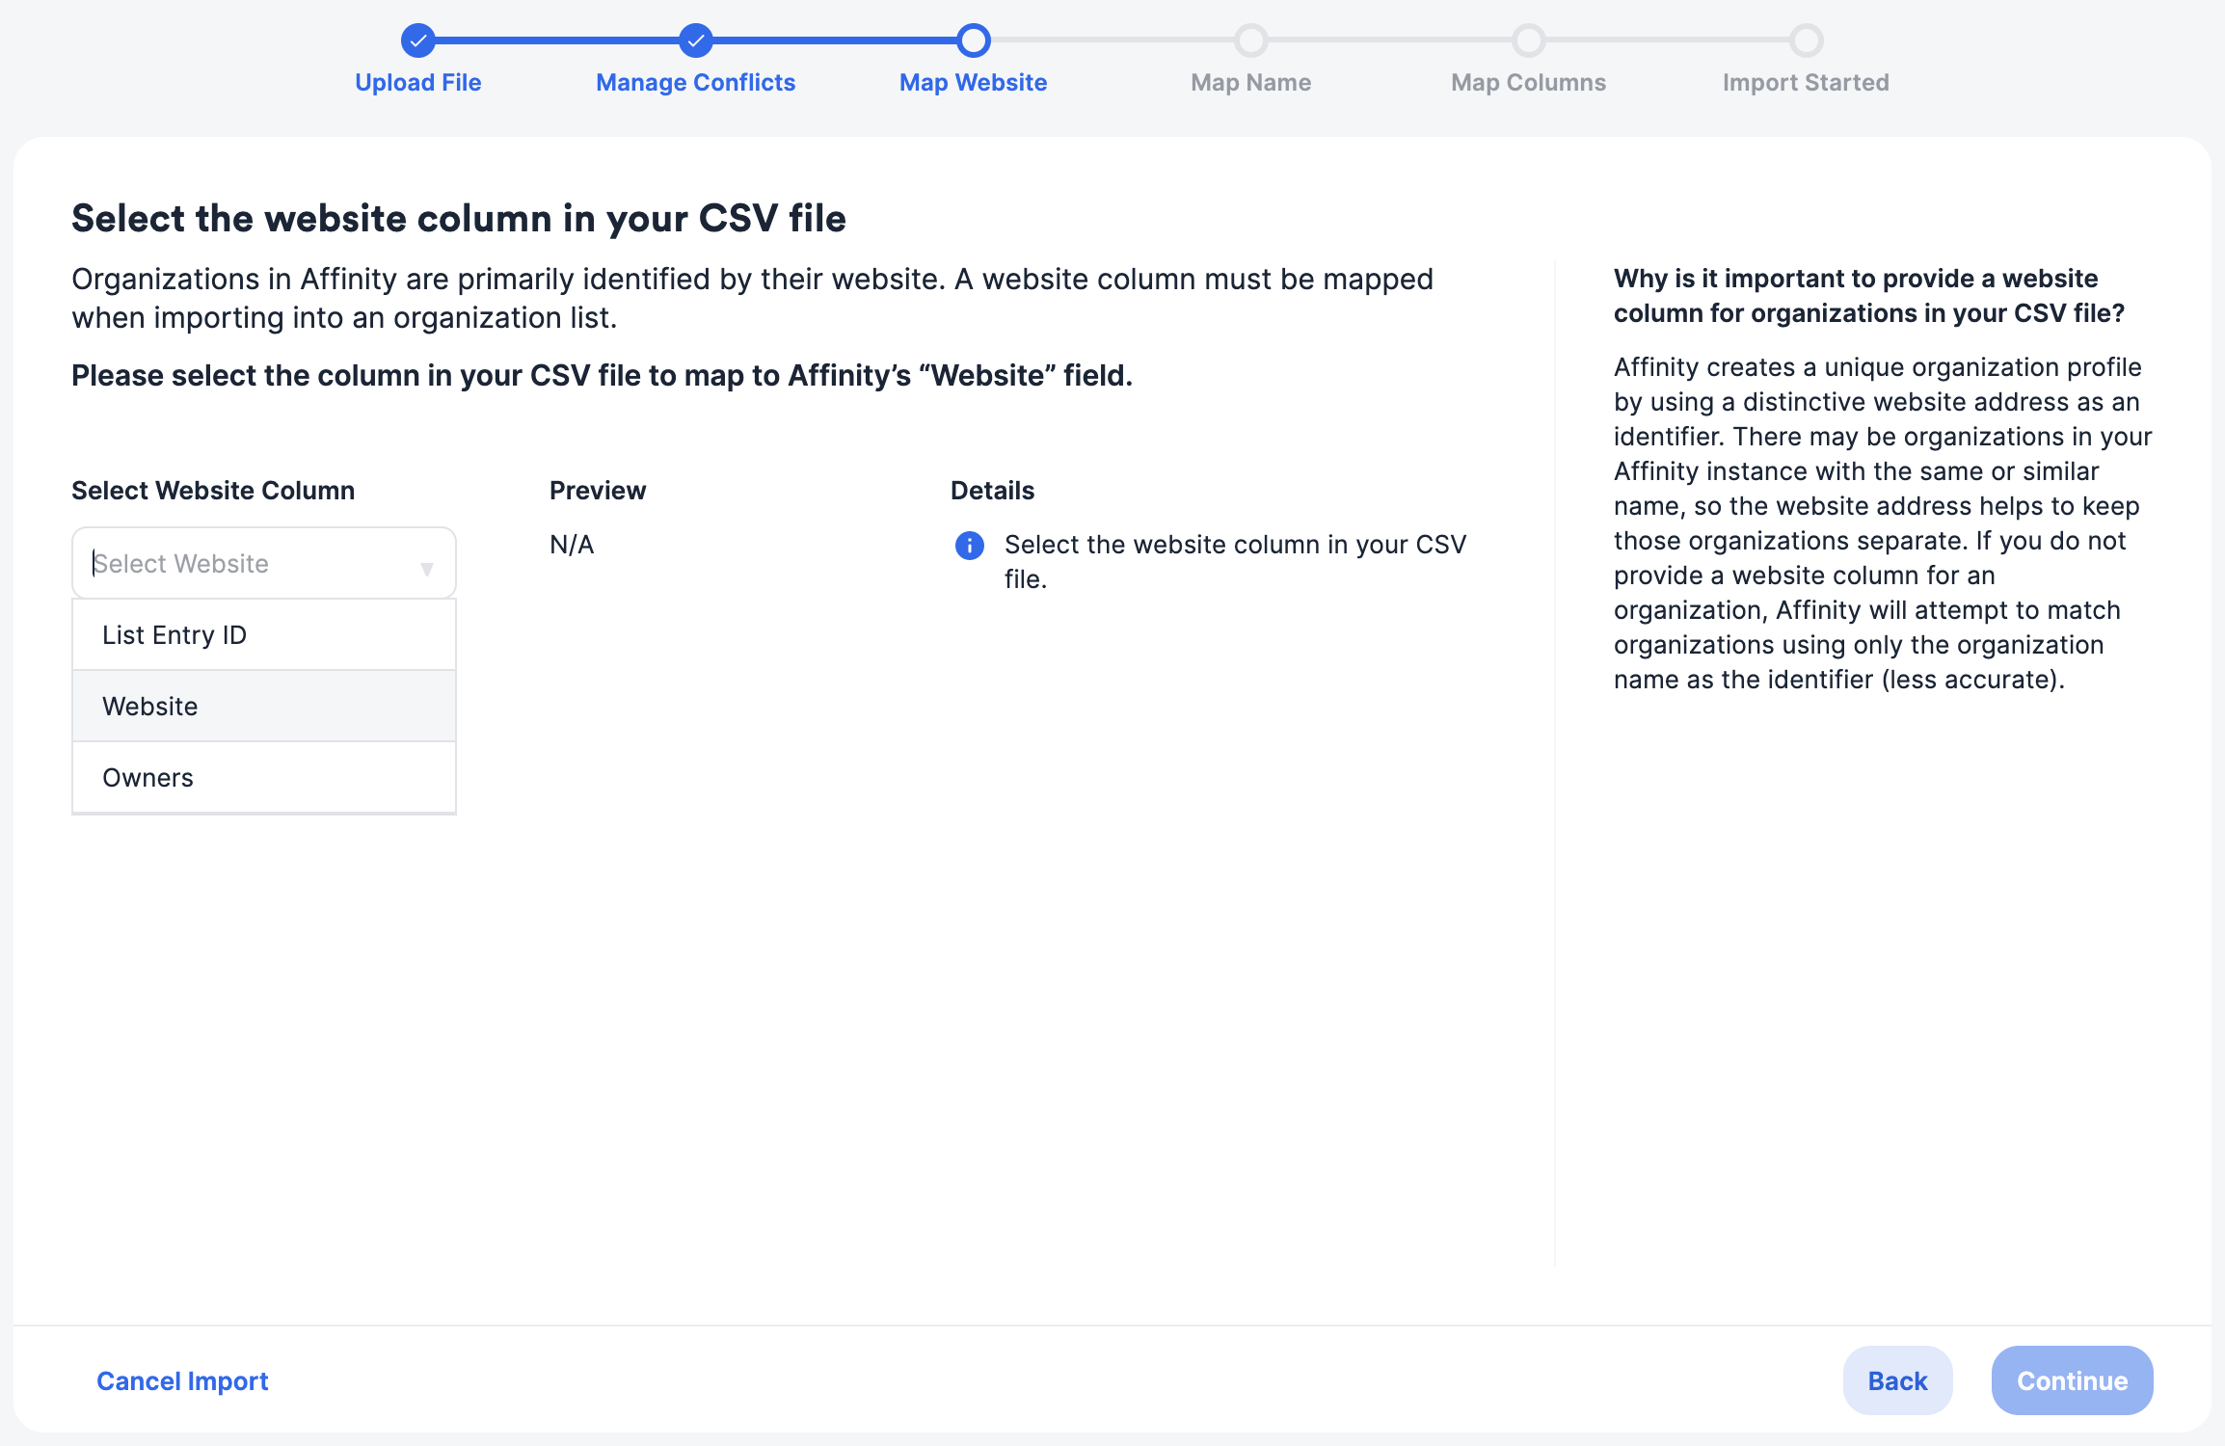Click the Map Website step circle
The width and height of the screenshot is (2225, 1446).
[973, 40]
